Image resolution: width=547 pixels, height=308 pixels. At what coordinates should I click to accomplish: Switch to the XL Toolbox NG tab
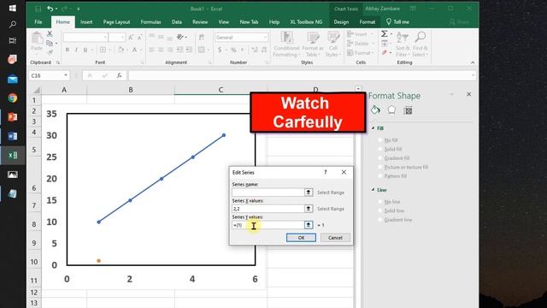(x=306, y=21)
